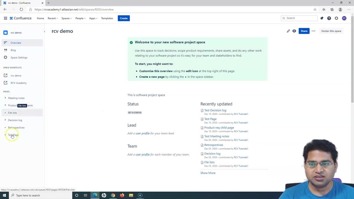Image resolution: width=354 pixels, height=199 pixels.
Task: Open the browser favorites list icon
Action: pyautogui.click(x=324, y=9)
